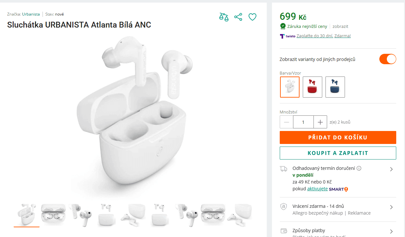Add headphones to favorites heart icon

coord(252,17)
